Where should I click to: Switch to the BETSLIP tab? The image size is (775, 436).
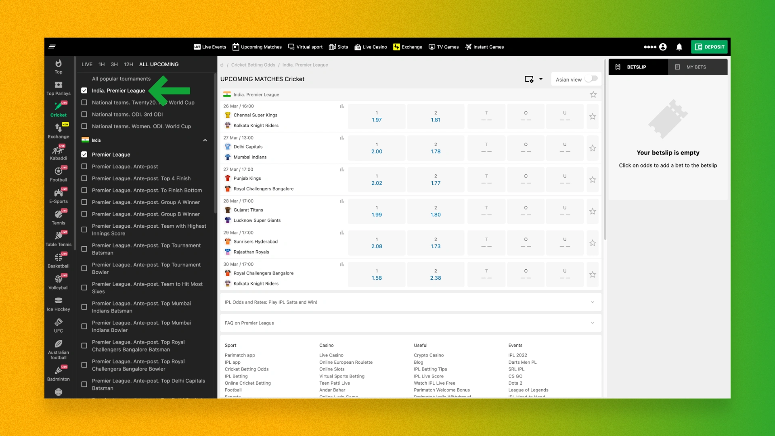(638, 67)
